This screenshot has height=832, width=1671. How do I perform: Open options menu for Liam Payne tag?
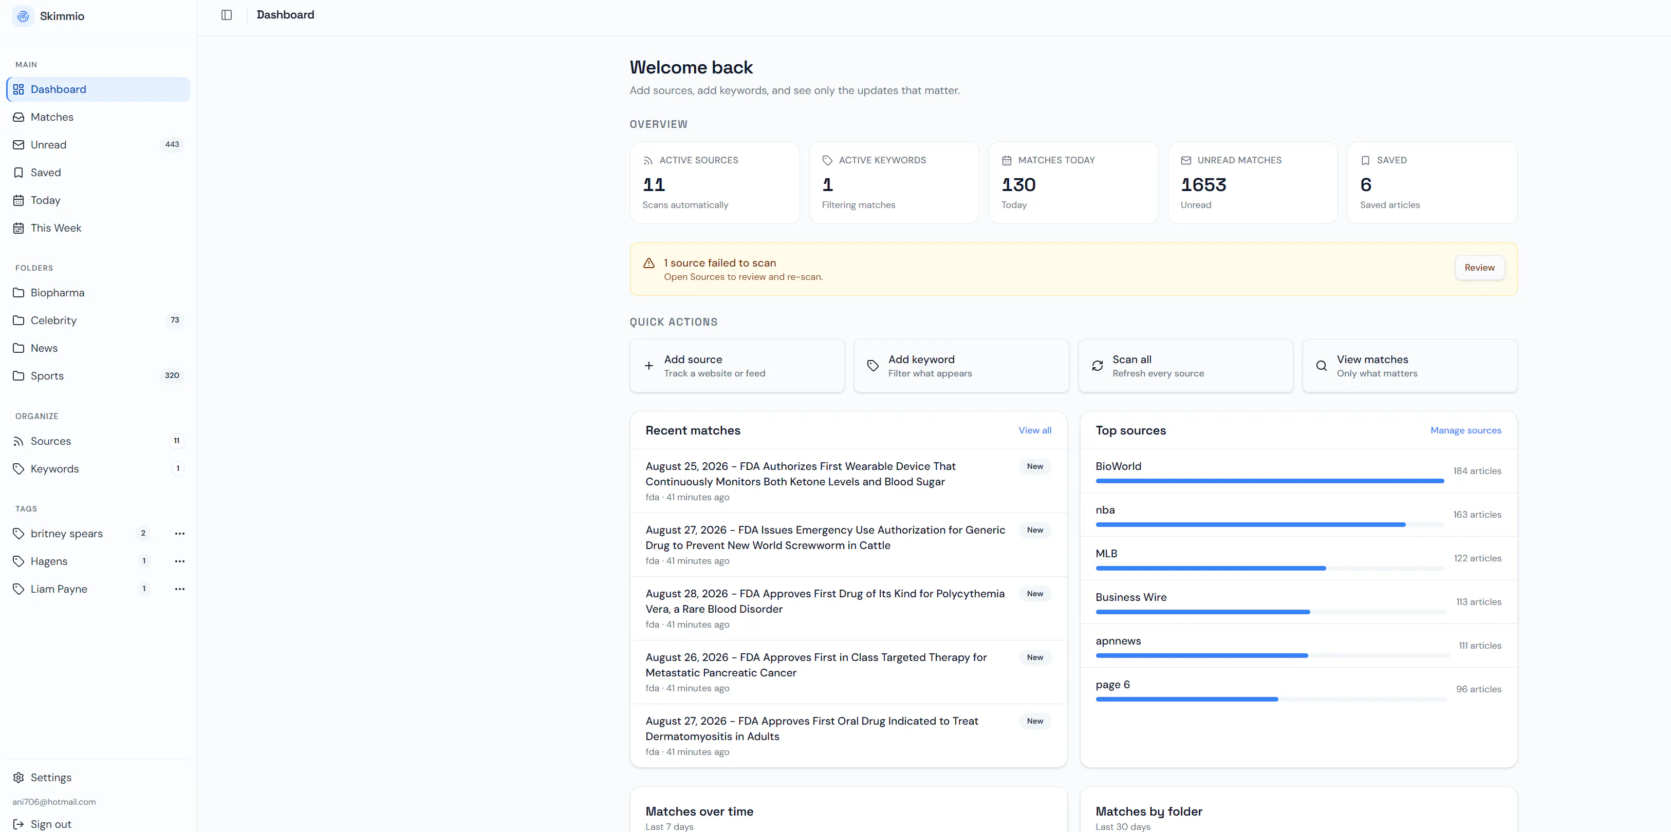click(180, 590)
